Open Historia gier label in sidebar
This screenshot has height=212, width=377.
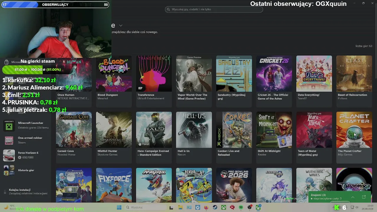(x=26, y=170)
